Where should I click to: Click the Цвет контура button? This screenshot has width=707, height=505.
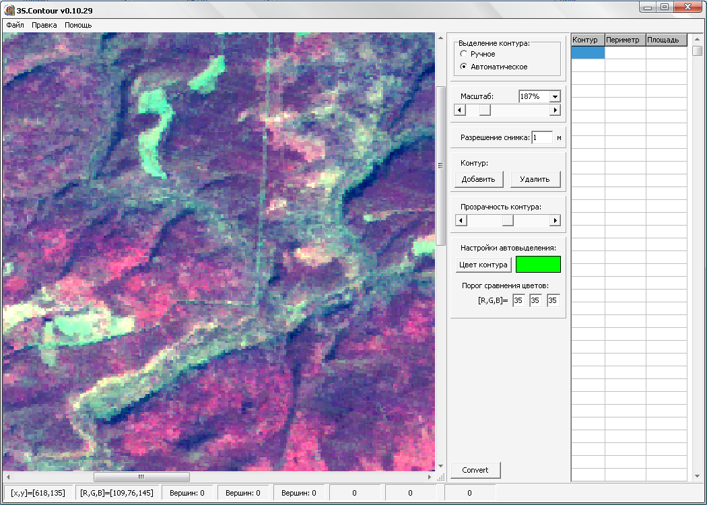483,265
